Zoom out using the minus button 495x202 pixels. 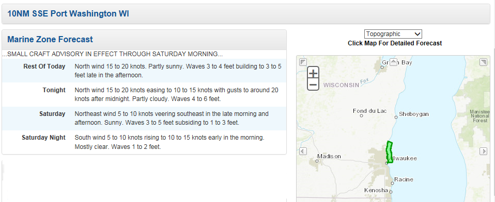coord(313,85)
